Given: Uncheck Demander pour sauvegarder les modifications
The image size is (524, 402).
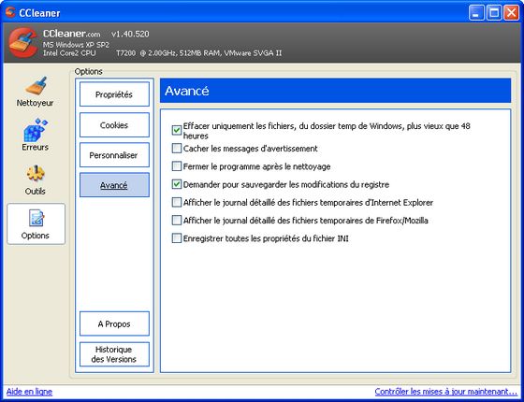Looking at the screenshot, I should (x=177, y=184).
